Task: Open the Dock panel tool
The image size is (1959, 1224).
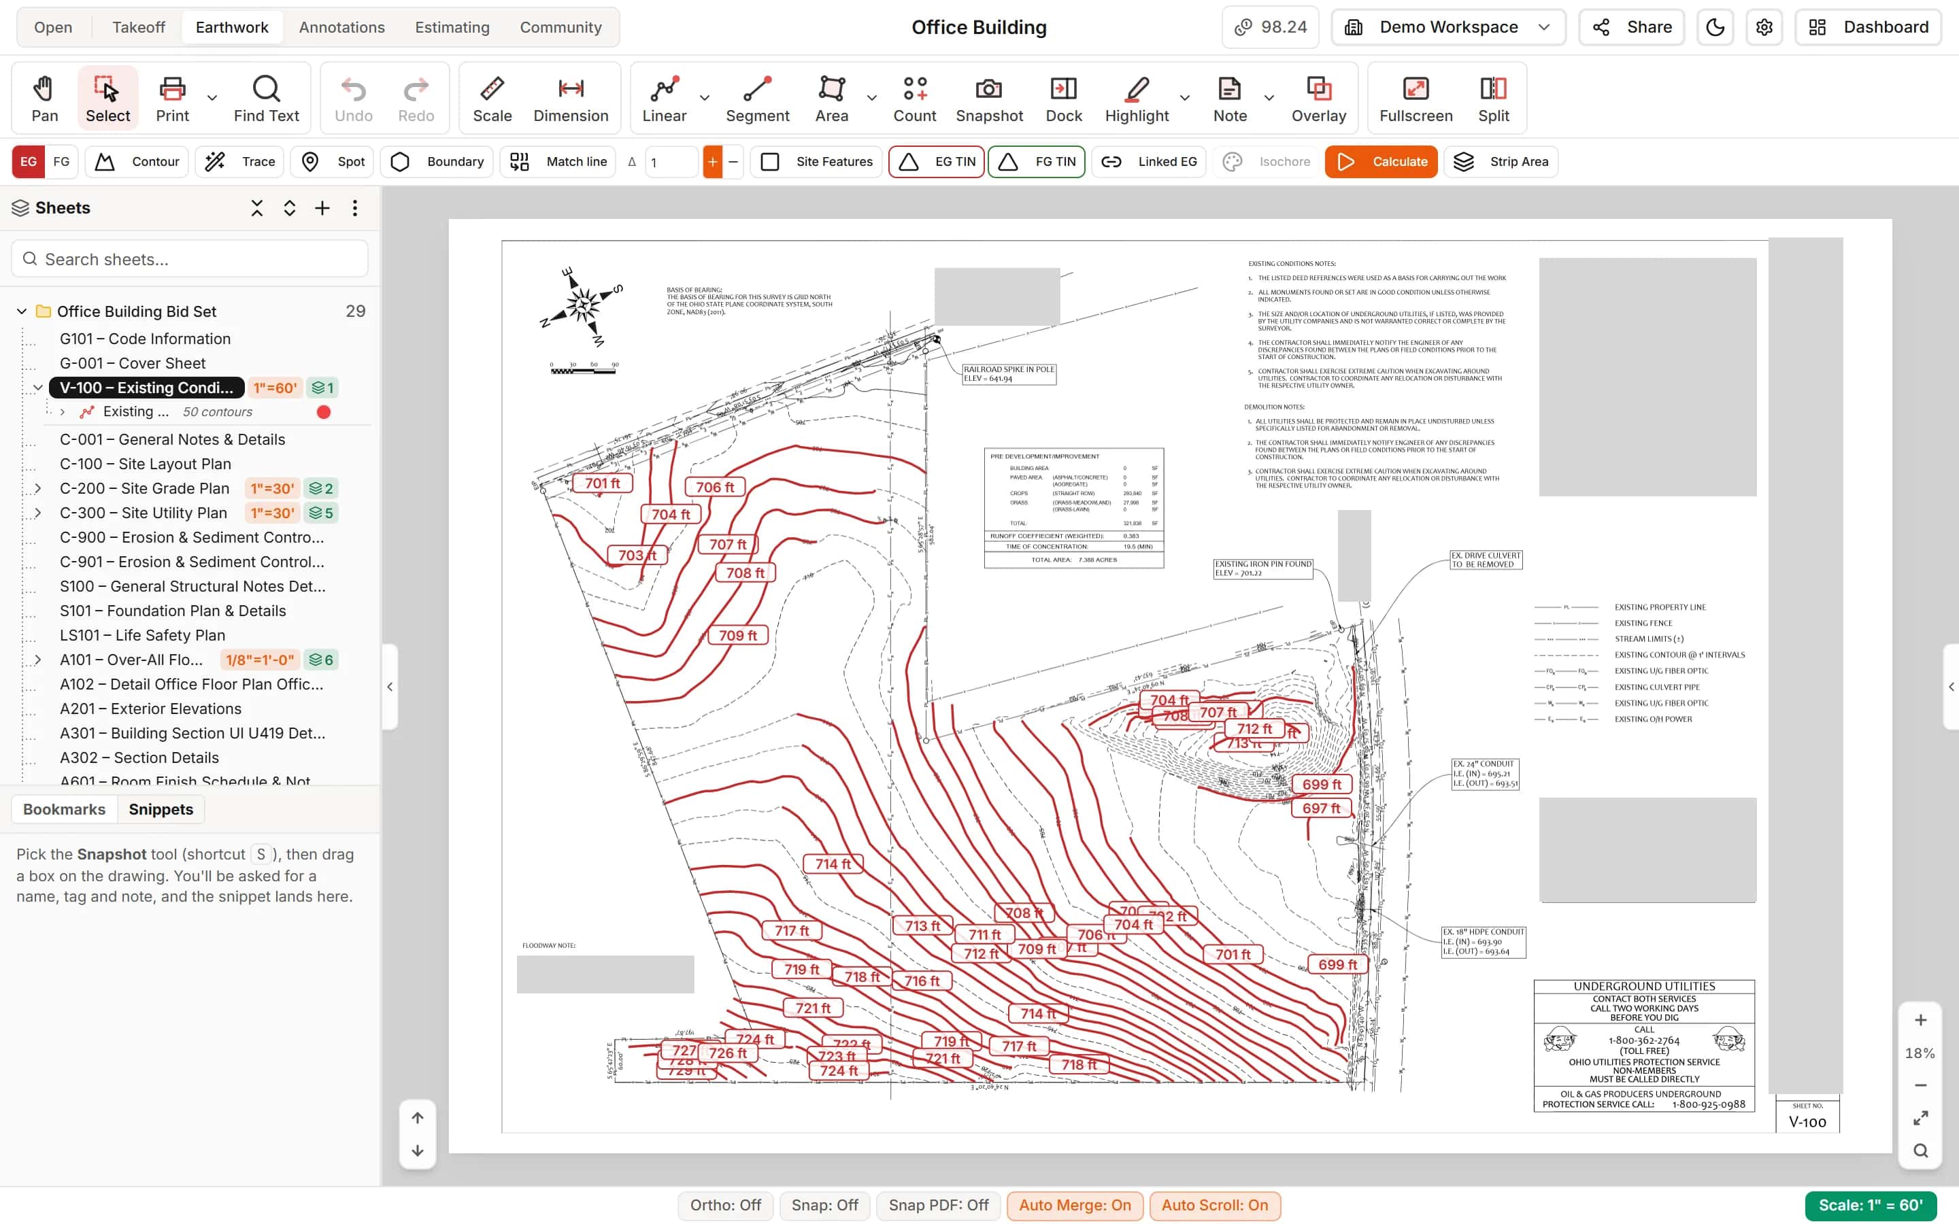Action: coord(1064,99)
